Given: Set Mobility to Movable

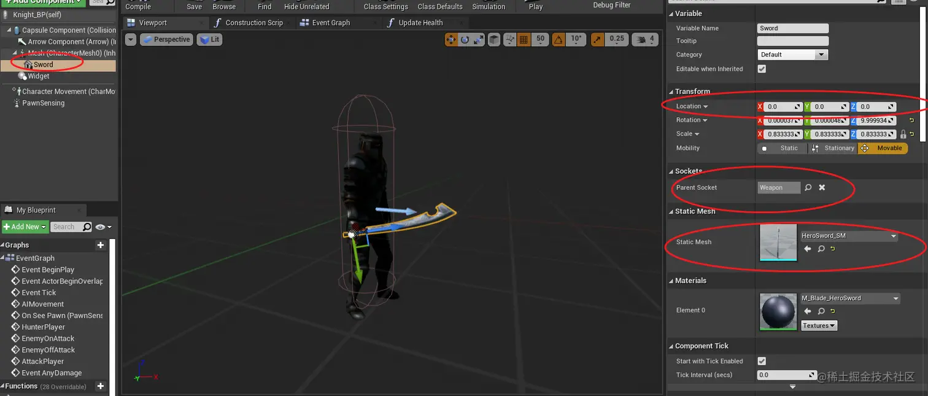Looking at the screenshot, I should coord(883,148).
